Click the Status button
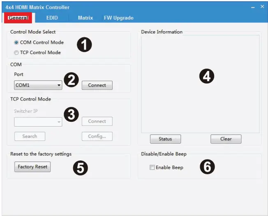The image size is (268, 216). click(x=165, y=139)
